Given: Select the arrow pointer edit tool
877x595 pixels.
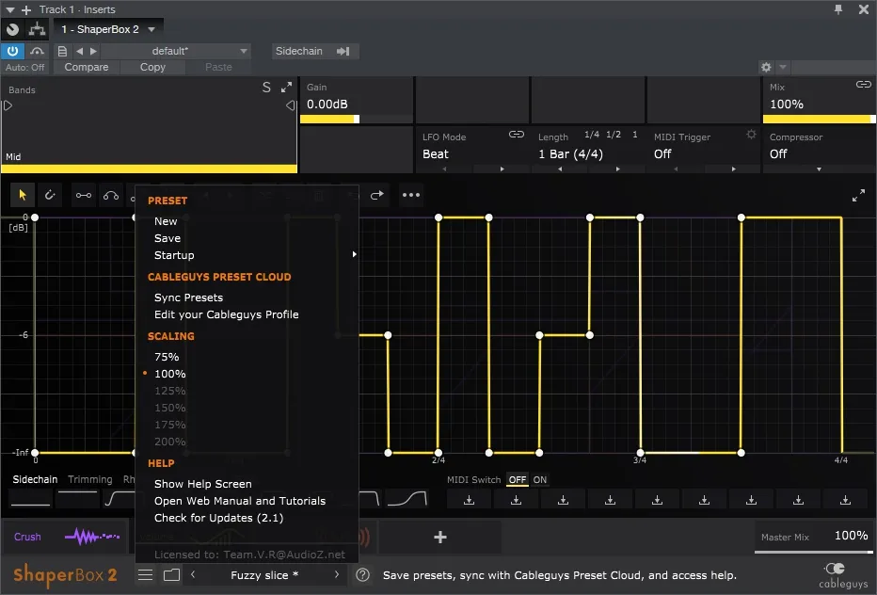Looking at the screenshot, I should click(23, 195).
